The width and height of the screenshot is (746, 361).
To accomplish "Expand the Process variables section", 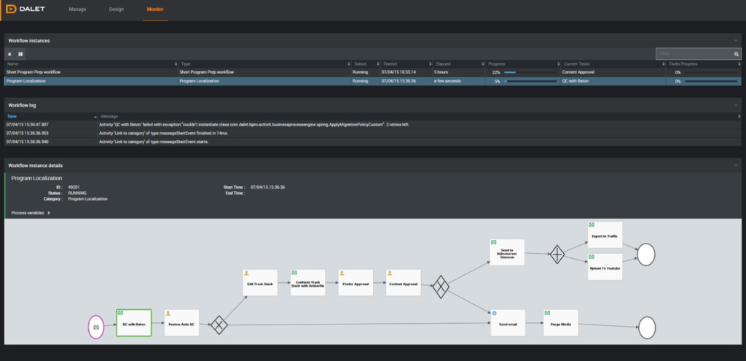I will point(31,213).
